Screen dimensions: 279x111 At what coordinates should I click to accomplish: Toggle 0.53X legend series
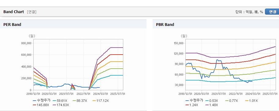[212, 101]
